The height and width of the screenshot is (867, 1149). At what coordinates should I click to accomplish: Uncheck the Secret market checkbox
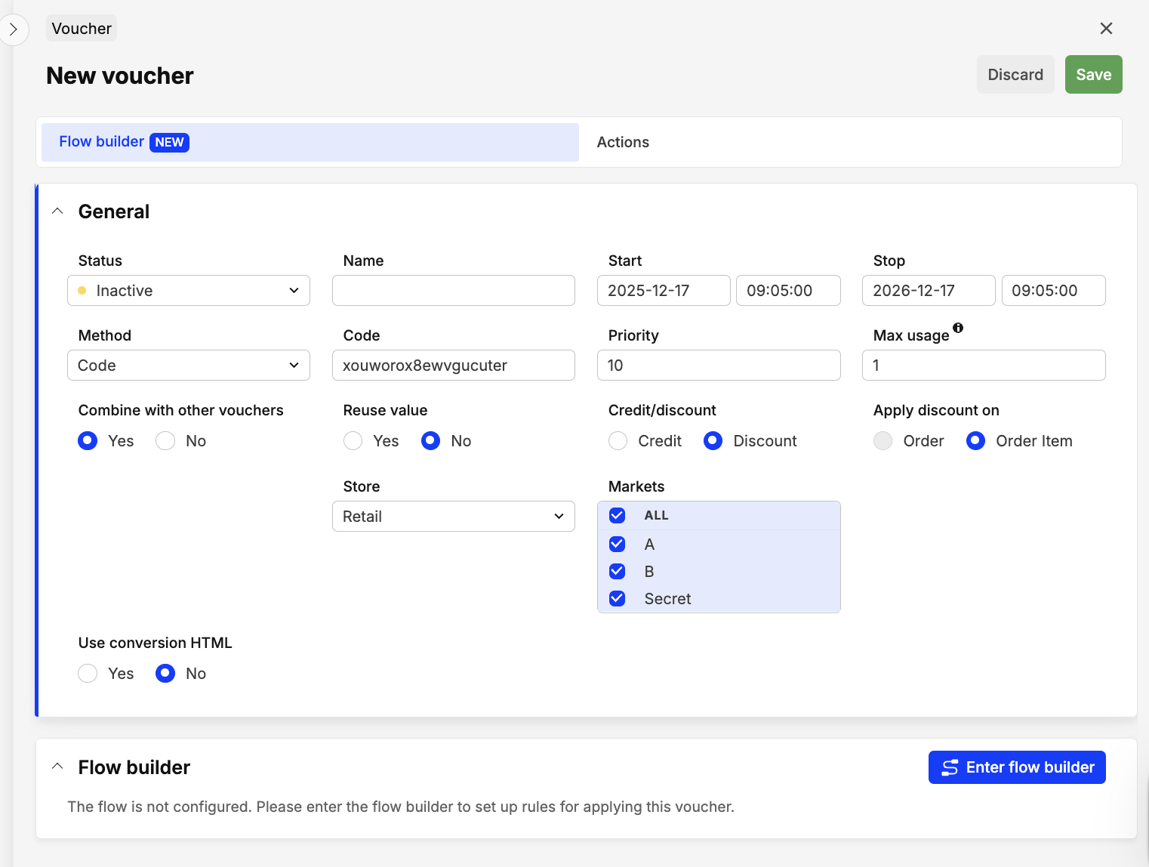click(617, 599)
